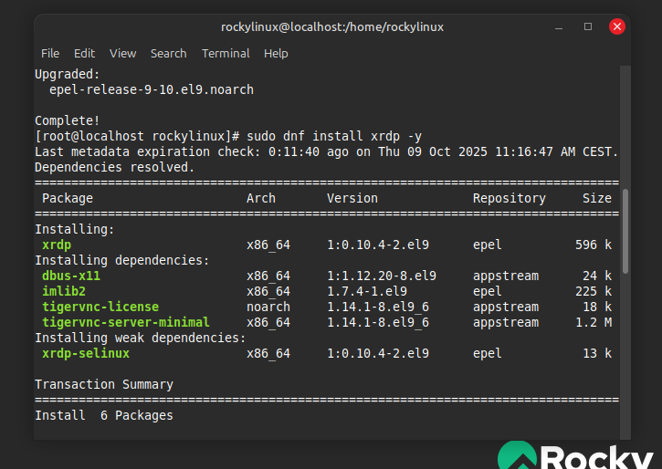Viewport: 662px width, 469px height.
Task: Click the Repository column header
Action: coord(509,198)
